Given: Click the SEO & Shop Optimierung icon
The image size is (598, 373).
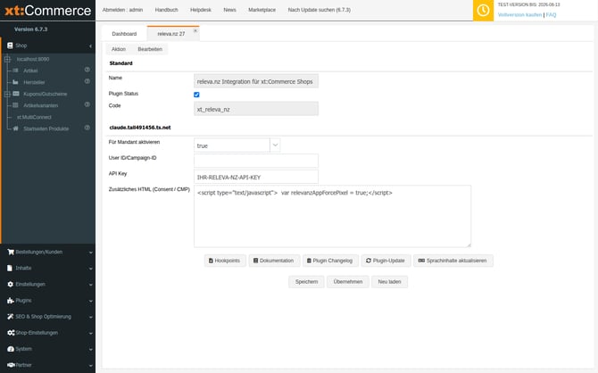Looking at the screenshot, I should 11,317.
